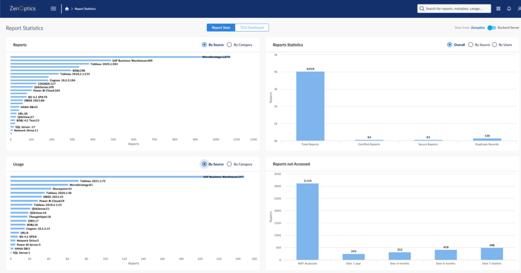
Task: Click the Over 3 months bar
Action: point(492,254)
